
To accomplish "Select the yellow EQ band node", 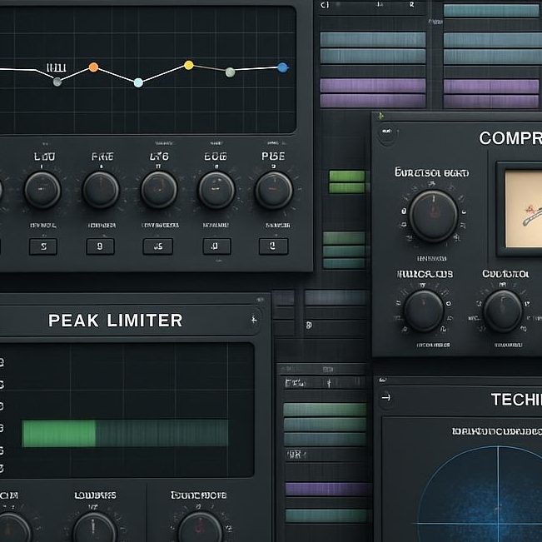I will point(188,65).
